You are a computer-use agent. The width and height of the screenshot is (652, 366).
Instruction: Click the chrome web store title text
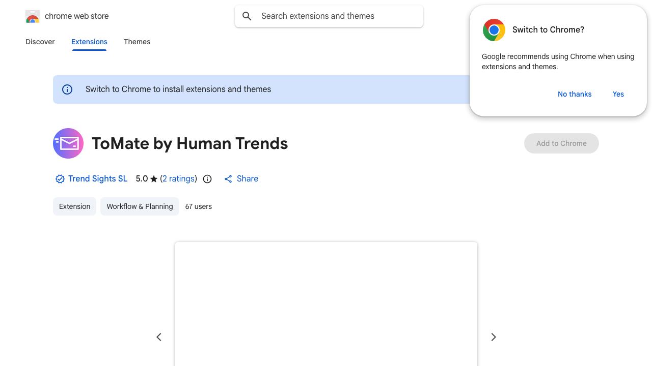pyautogui.click(x=77, y=16)
